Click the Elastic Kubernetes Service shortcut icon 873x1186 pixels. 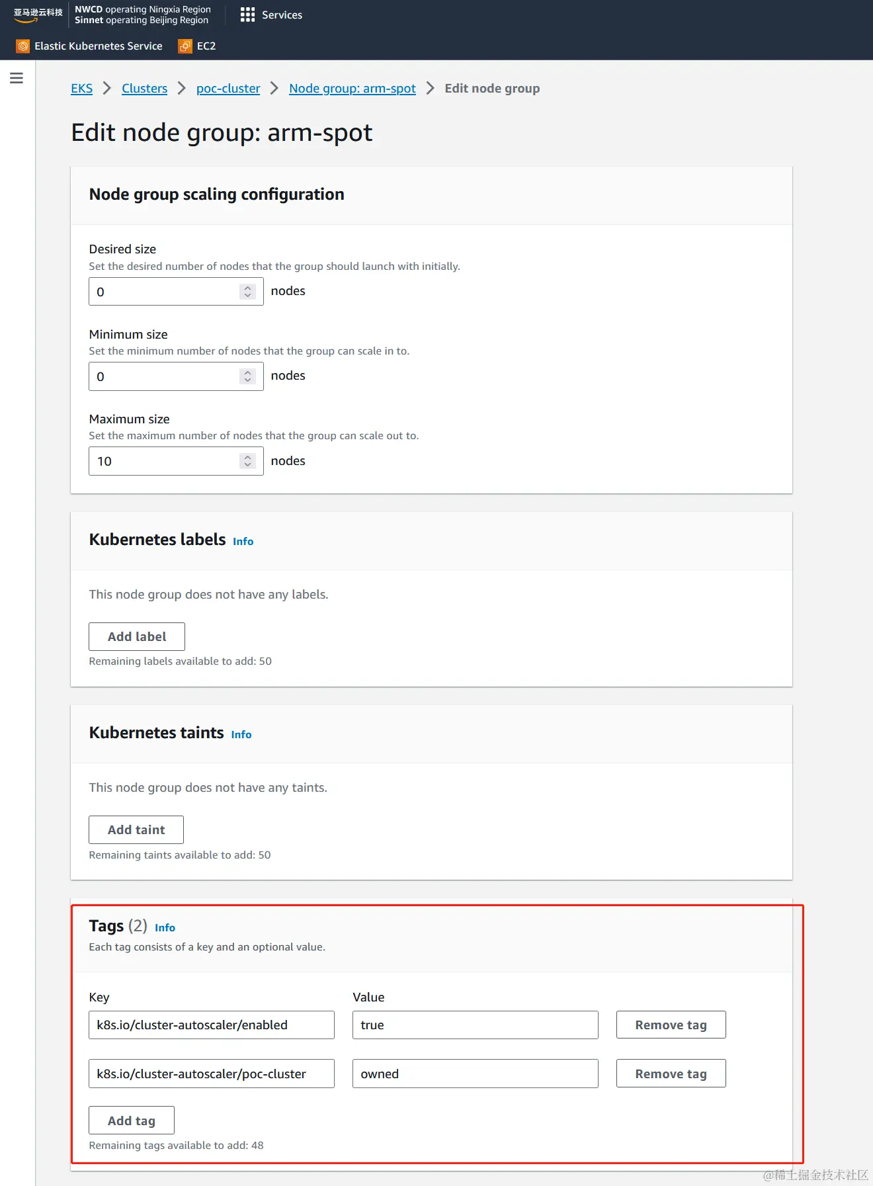[23, 46]
